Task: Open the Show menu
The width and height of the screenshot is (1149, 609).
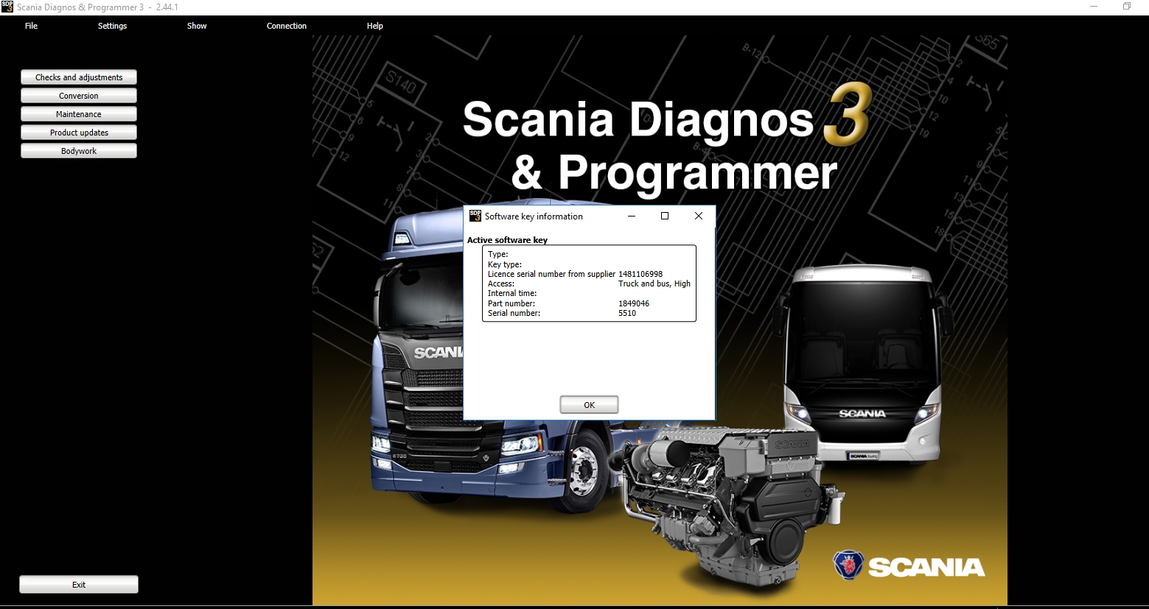Action: coord(196,26)
